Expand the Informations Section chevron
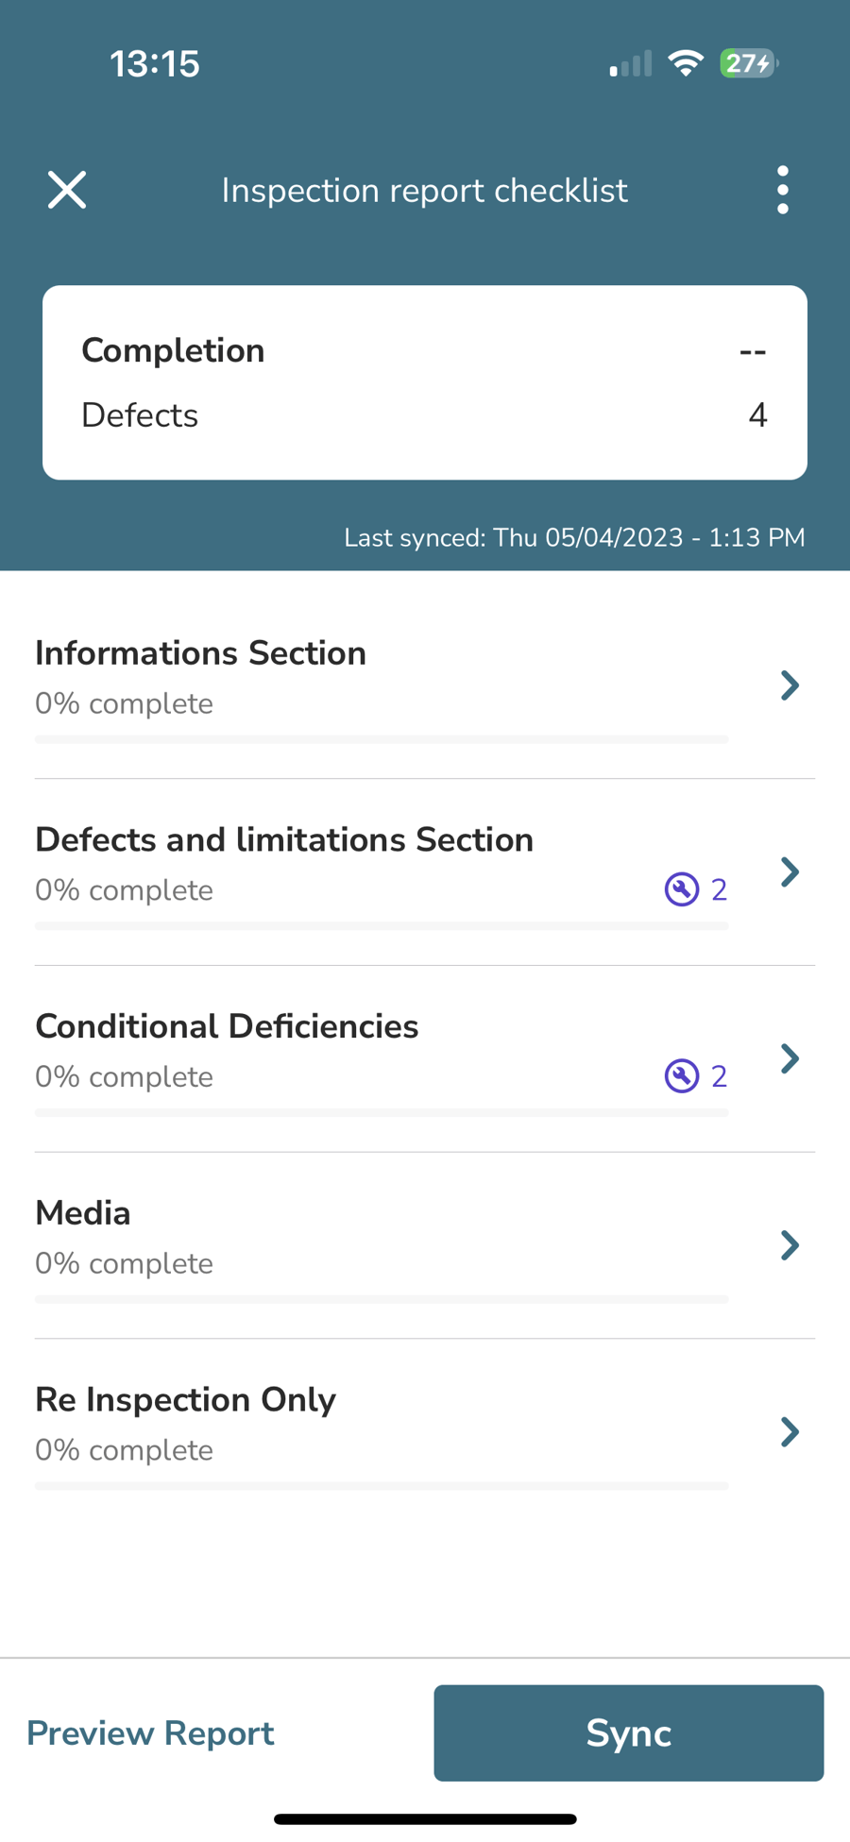850x1842 pixels. click(790, 684)
